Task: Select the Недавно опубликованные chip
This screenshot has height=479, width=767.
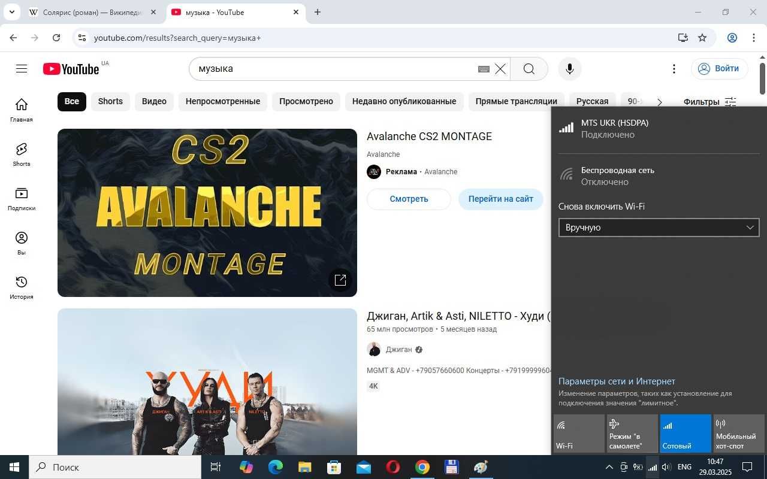Action: 404,102
